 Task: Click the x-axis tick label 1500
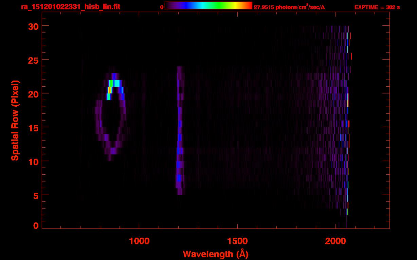tap(237, 241)
